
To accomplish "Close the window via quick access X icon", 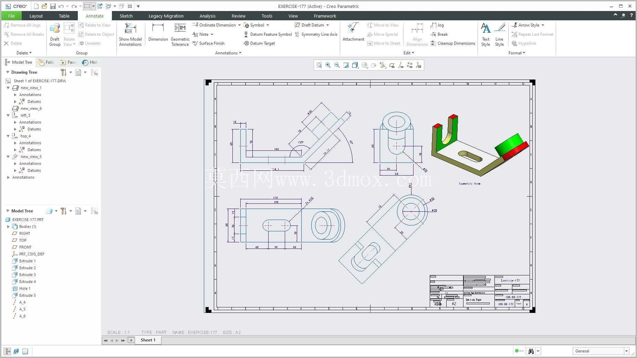I will click(x=130, y=6).
